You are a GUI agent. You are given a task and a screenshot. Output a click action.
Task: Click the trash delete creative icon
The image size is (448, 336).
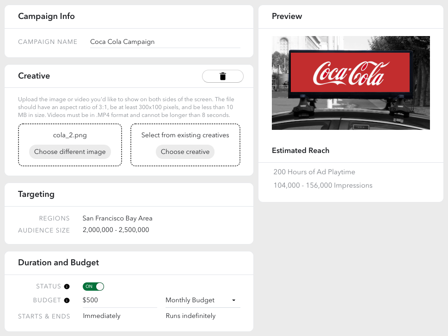[223, 76]
